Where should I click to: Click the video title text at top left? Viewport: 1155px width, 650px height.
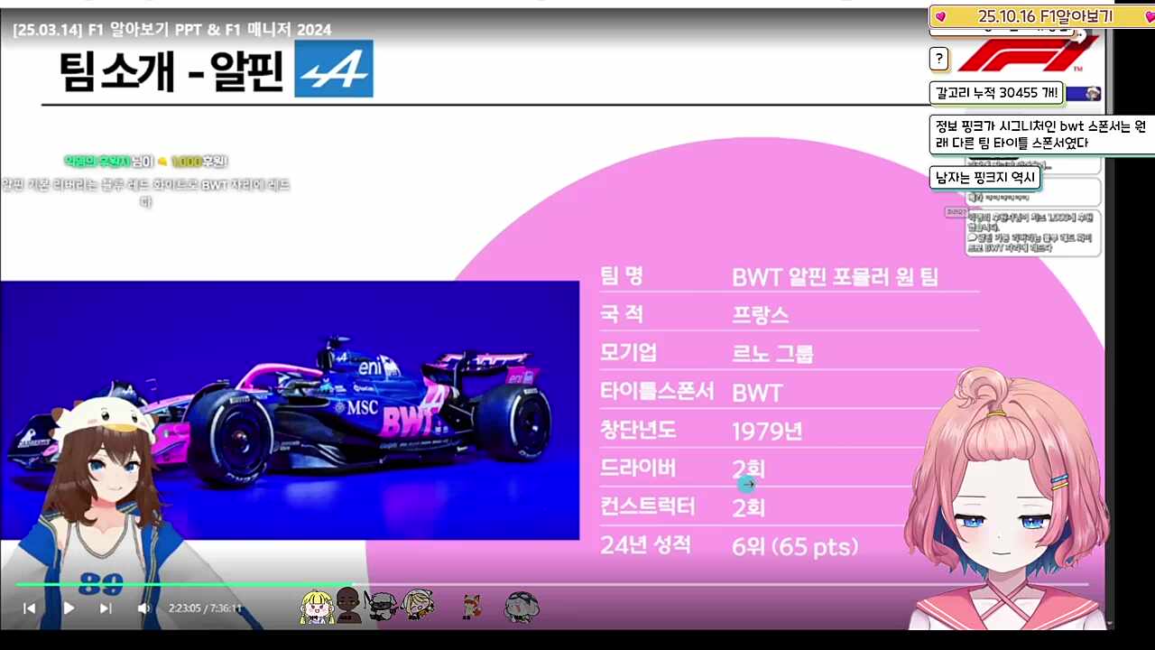pos(172,30)
